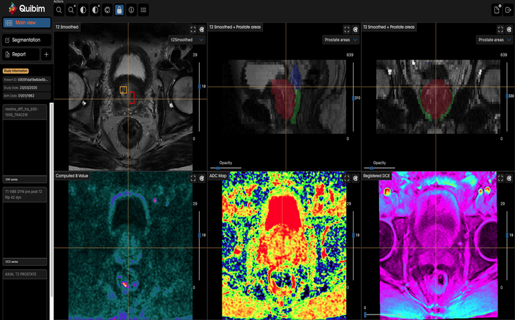Click the logout icon at top right
Image resolution: width=515 pixels, height=320 pixels.
pyautogui.click(x=507, y=10)
